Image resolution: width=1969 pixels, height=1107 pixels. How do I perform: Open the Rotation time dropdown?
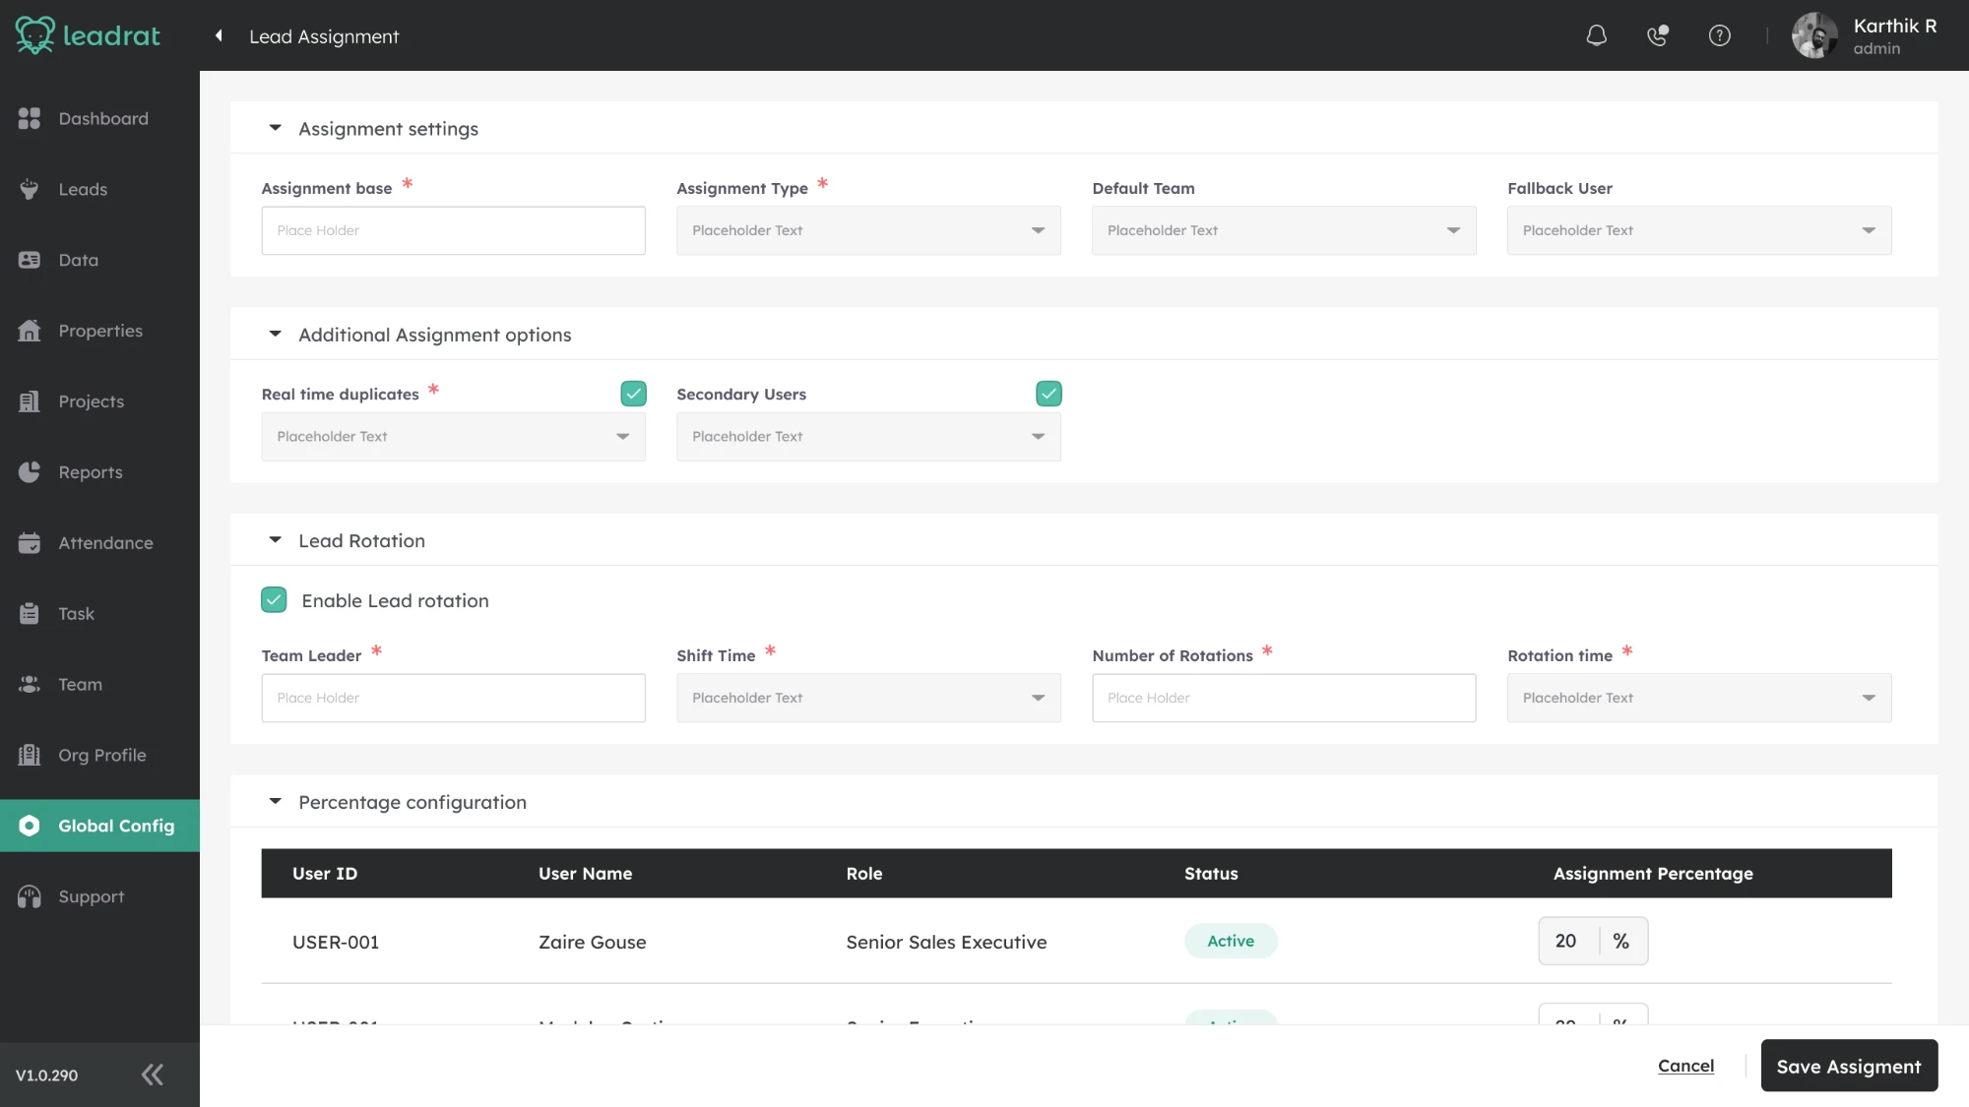click(x=1699, y=698)
